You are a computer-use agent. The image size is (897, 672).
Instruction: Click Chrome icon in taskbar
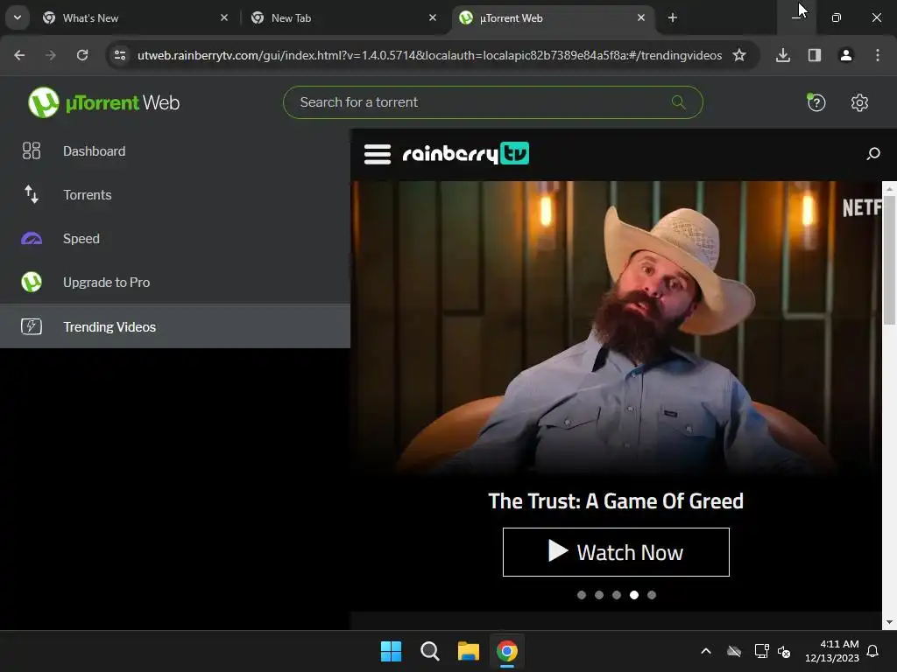507,651
